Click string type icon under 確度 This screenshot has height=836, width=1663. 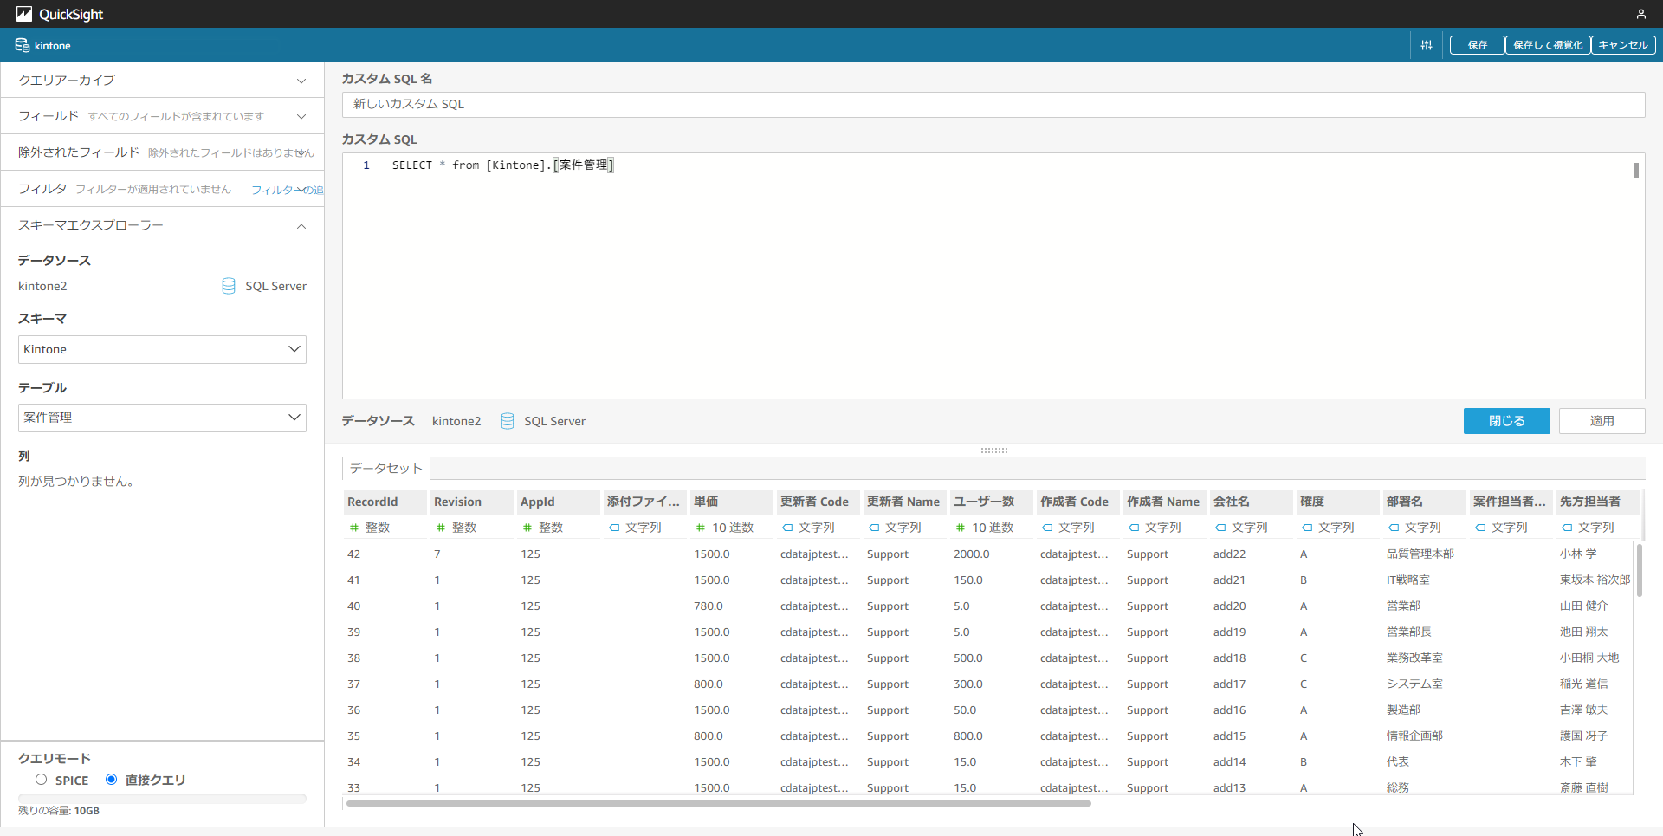(x=1307, y=528)
